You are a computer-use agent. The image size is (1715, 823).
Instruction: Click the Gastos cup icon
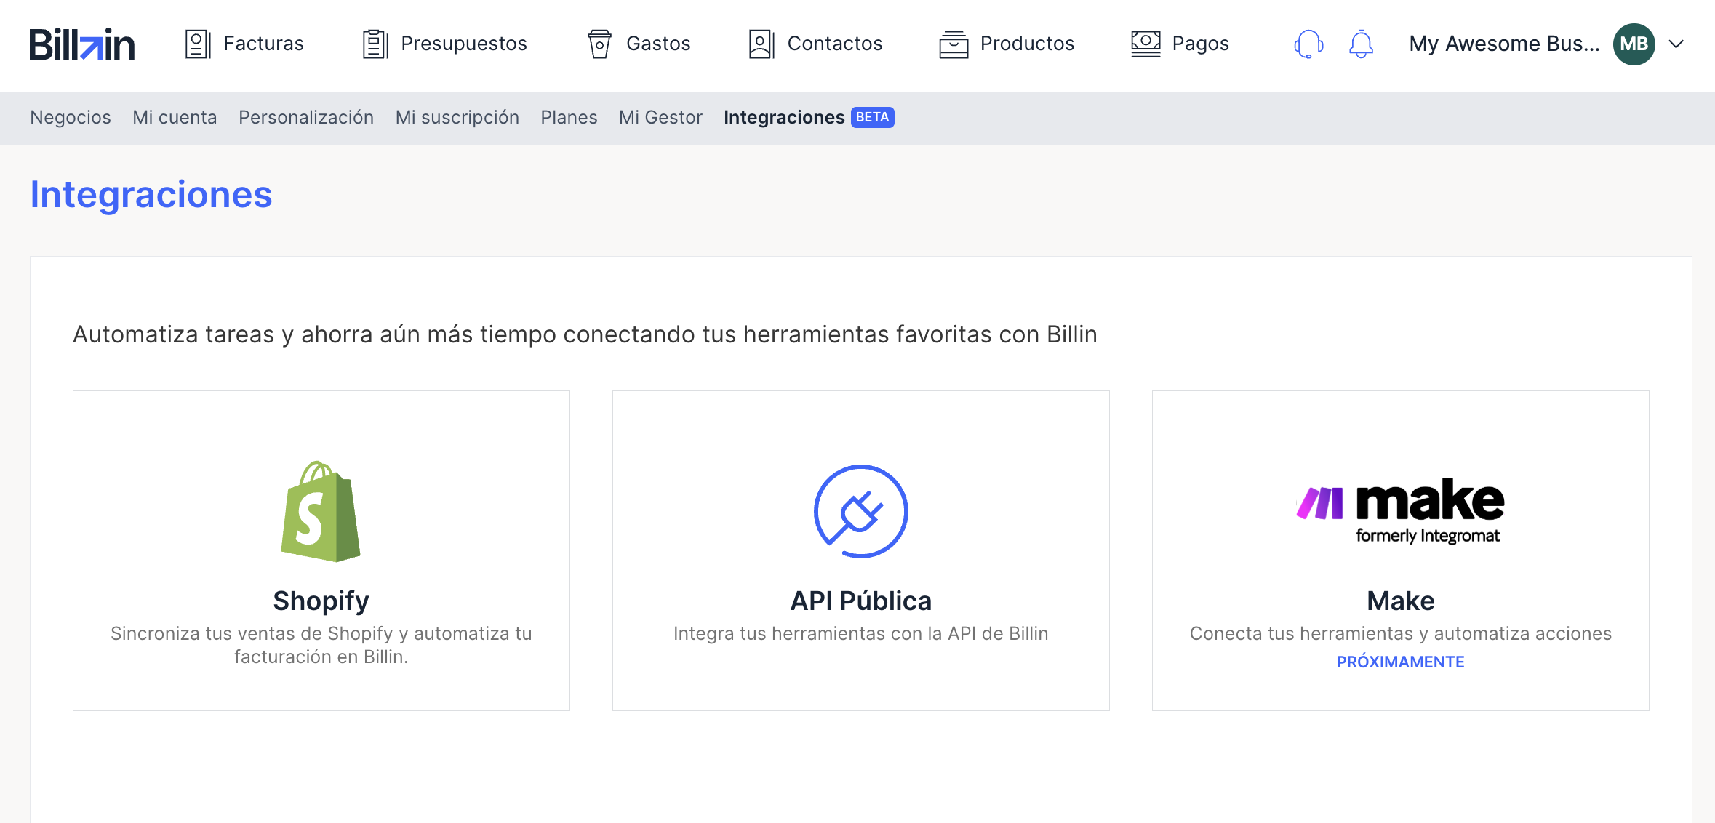599,44
